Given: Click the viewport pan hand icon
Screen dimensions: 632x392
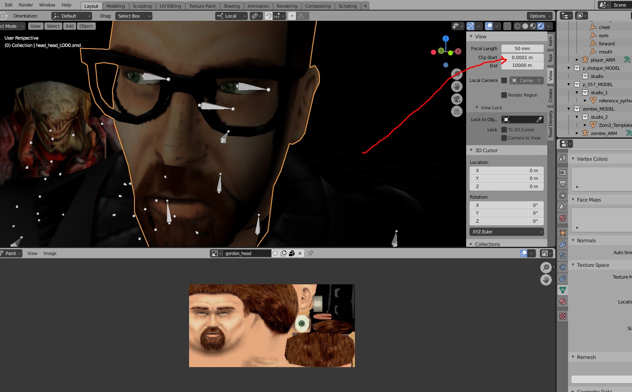Looking at the screenshot, I should pos(457,86).
